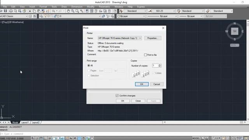Click the Cut scissors icon
Screen dimensions: 249x140
30,11
